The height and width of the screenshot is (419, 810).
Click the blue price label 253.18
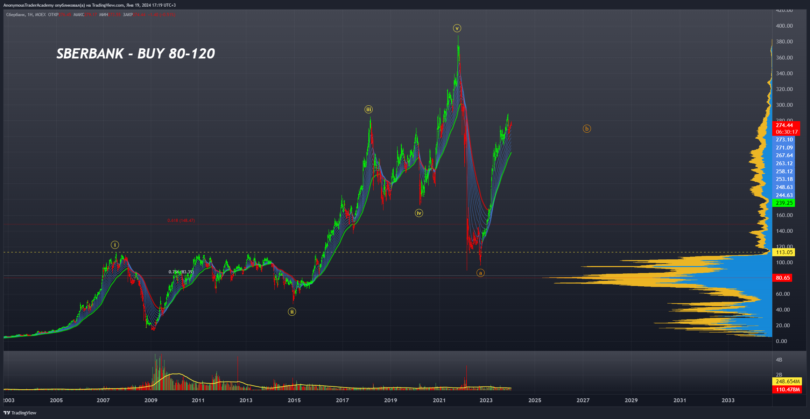[784, 179]
